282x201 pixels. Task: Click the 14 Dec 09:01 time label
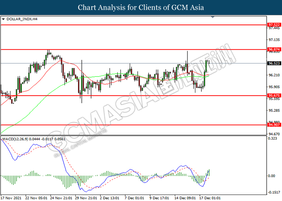click(x=185, y=198)
